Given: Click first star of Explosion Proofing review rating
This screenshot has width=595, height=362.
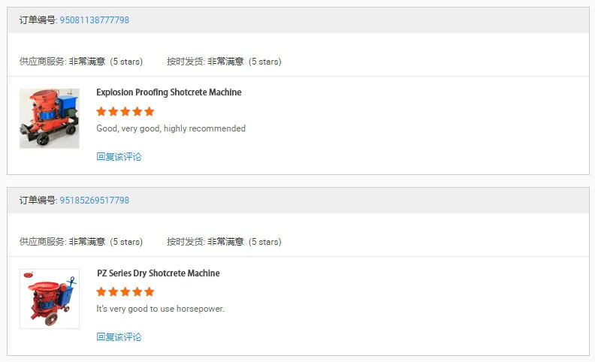Looking at the screenshot, I should (x=101, y=112).
